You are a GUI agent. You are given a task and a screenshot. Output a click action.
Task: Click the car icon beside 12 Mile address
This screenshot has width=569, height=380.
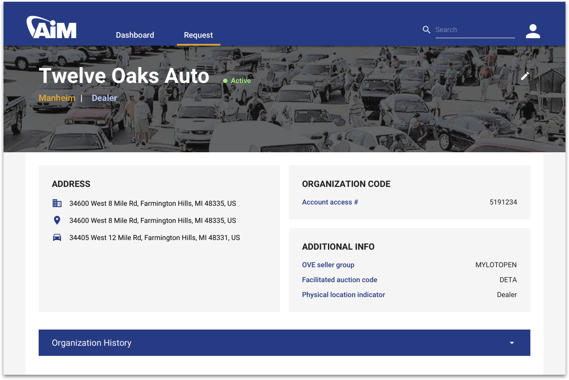click(x=57, y=237)
